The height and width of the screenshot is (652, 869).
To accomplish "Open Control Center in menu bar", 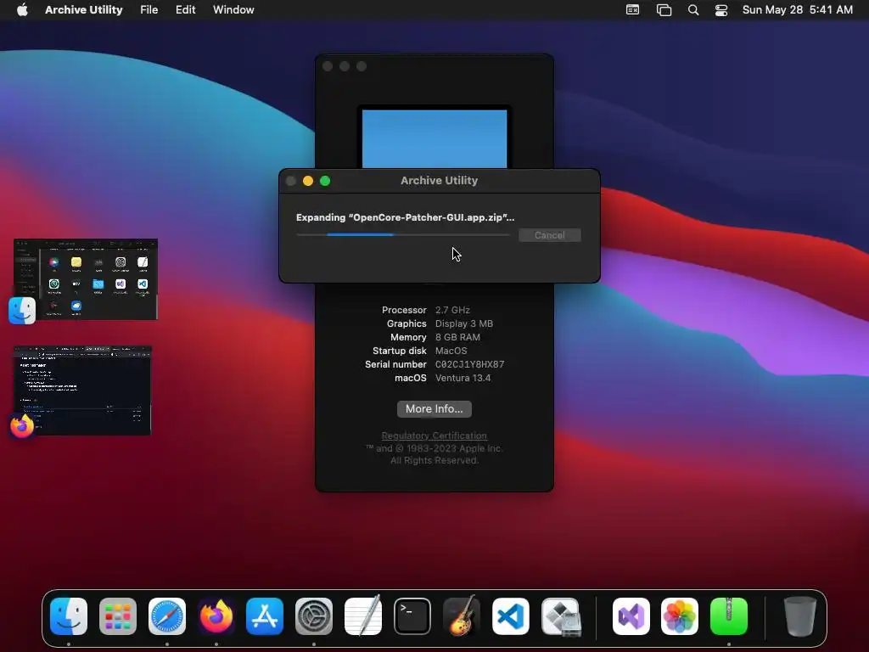I will (x=721, y=9).
